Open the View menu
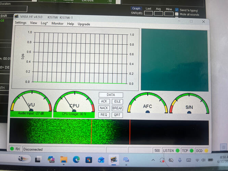Image resolution: width=228 pixels, height=171 pixels. click(34, 23)
